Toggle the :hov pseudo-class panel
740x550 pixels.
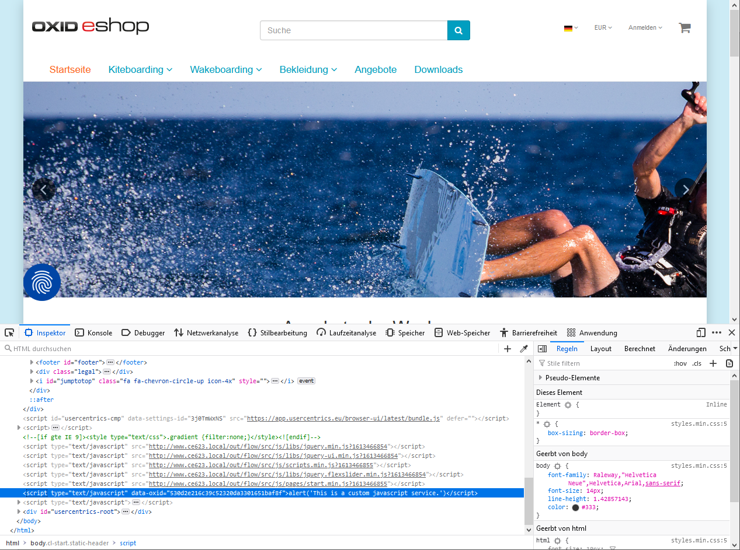click(x=680, y=363)
